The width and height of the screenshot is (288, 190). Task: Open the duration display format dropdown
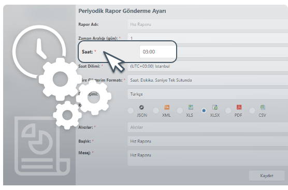click(208, 80)
